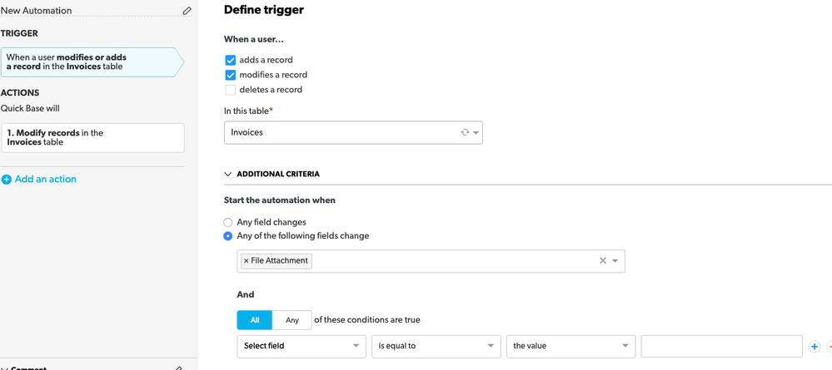Viewport: 832px width, 370px height.
Task: Open the 'is equal to' operator dropdown
Action: click(x=436, y=346)
